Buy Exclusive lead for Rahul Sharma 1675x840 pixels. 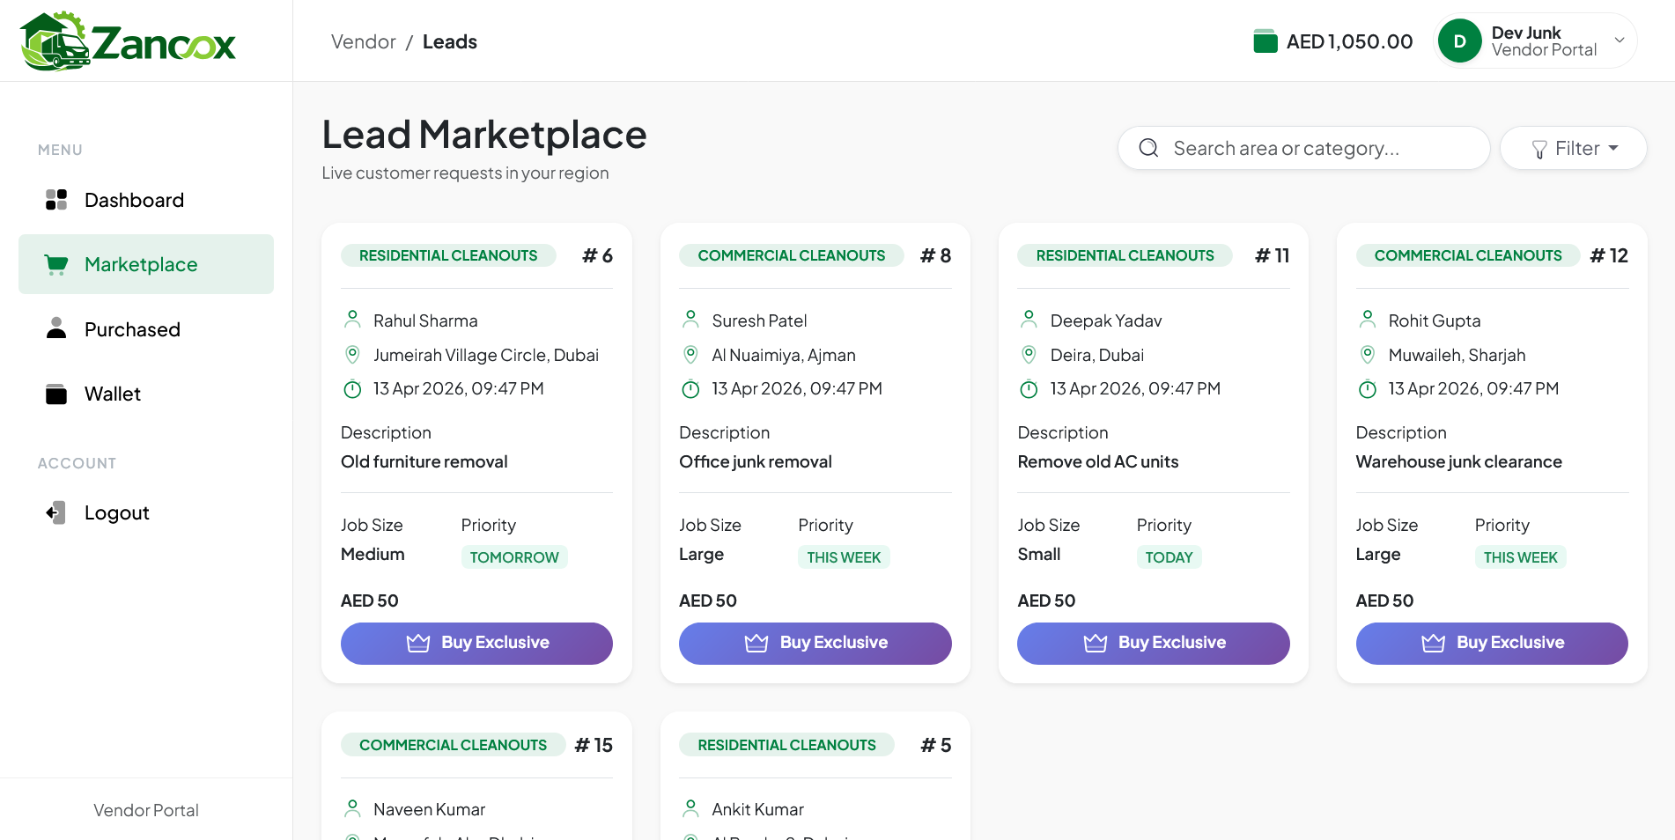click(476, 644)
